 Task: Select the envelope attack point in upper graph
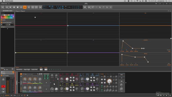[123, 41]
